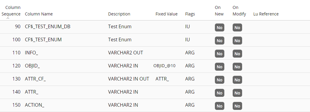Click the ATTR_ fixed value in row 130
310x112 pixels.
click(x=162, y=79)
